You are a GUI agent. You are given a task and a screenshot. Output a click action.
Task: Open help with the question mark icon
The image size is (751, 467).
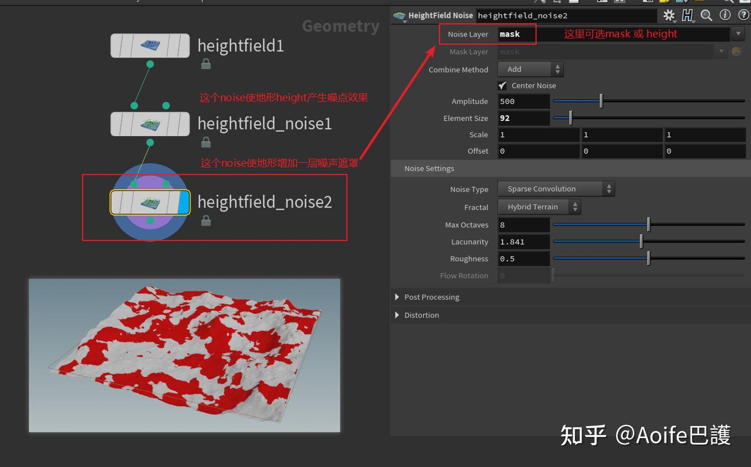coord(743,15)
